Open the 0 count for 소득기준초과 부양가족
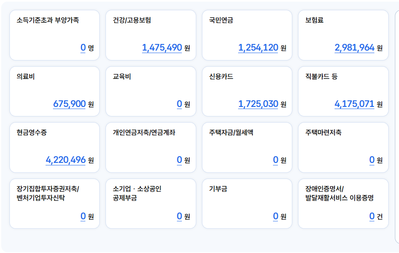Image resolution: width=399 pixels, height=253 pixels. (x=83, y=48)
